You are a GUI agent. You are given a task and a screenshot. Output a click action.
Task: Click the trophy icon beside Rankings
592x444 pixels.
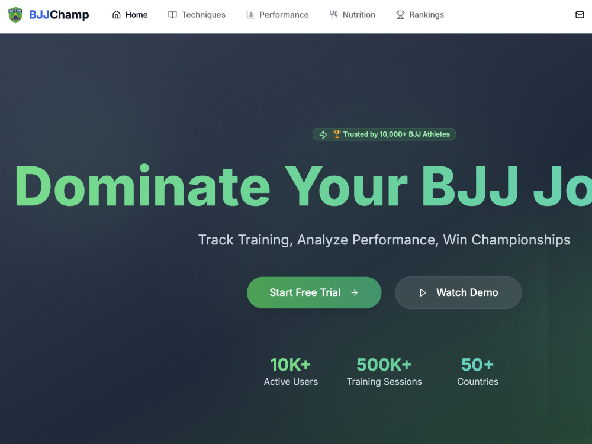click(x=400, y=15)
